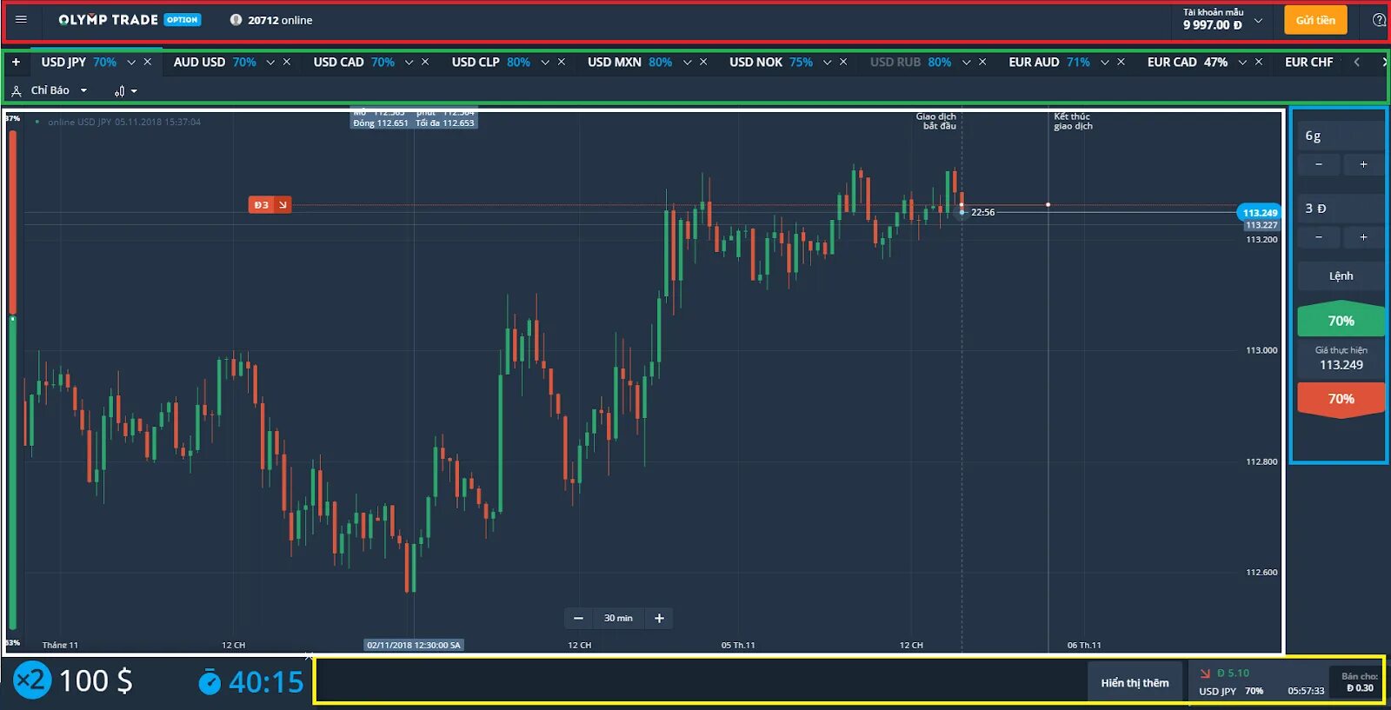This screenshot has width=1391, height=710.
Task: Click the Hiển thị thêm button
Action: pyautogui.click(x=1135, y=683)
